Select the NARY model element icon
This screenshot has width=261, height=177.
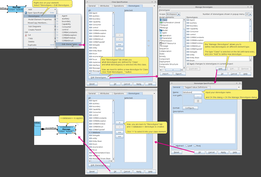[x=161, y=33]
